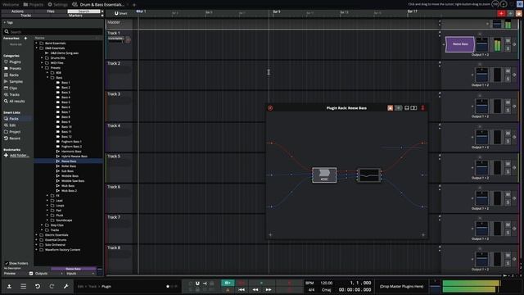Switch to the Projects tab
Viewport: 524px width, 295px height.
click(34, 4)
